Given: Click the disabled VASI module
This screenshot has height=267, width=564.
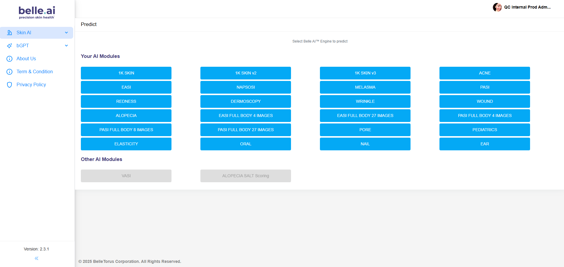Looking at the screenshot, I should coord(126,176).
